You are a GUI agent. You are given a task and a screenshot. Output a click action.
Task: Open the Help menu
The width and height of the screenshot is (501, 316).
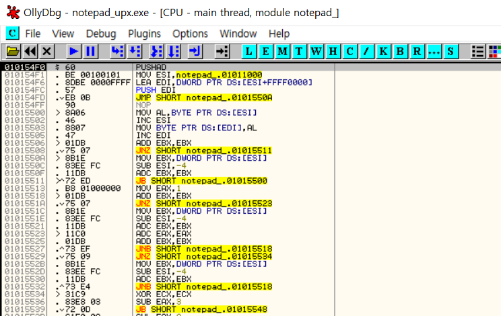click(279, 34)
